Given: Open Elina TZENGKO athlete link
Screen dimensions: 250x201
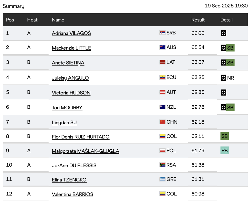Looking at the screenshot, I should 69,180.
